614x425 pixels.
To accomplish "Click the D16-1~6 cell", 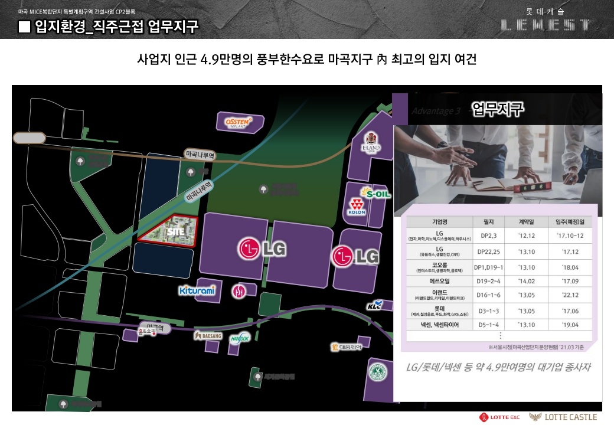I will point(488,295).
